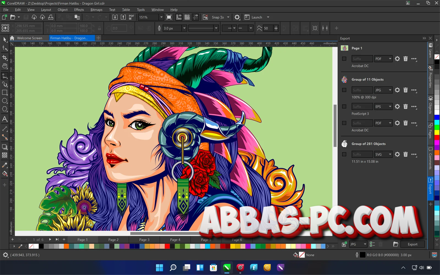The width and height of the screenshot is (440, 275).
Task: Click the Launch button
Action: pos(257,17)
